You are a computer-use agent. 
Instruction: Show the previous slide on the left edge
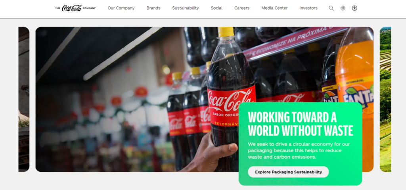tap(24, 99)
